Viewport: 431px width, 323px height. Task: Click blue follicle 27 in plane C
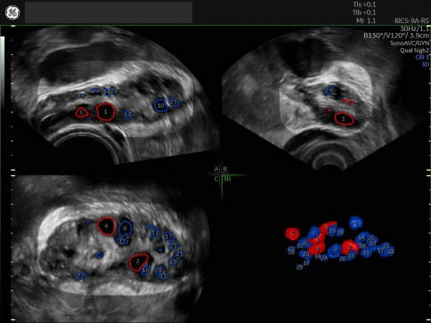click(80, 277)
